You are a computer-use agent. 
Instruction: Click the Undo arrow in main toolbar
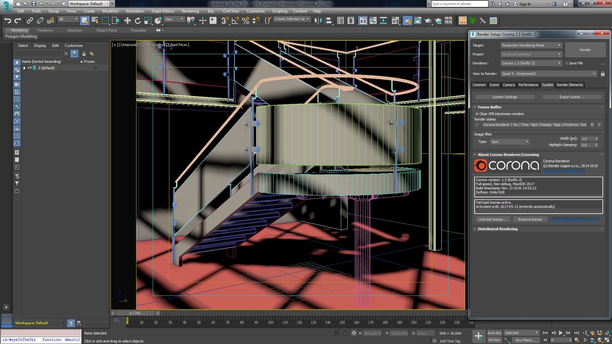[7, 20]
